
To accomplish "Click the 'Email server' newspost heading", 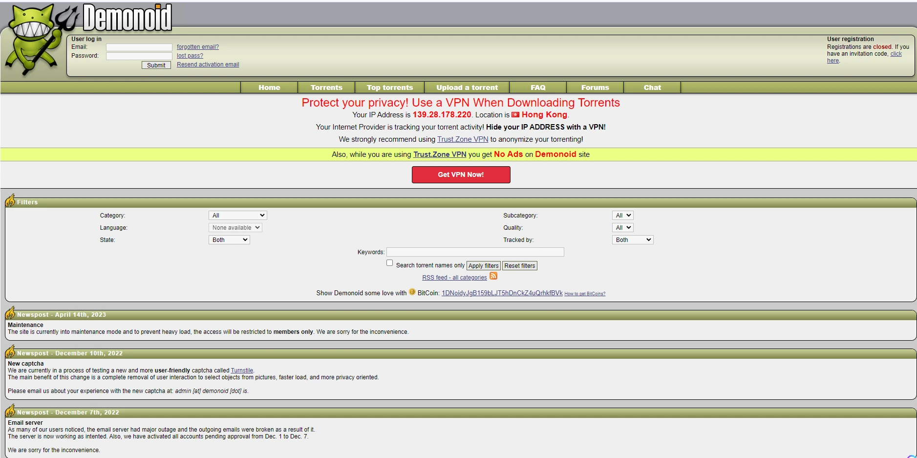I will click(25, 423).
